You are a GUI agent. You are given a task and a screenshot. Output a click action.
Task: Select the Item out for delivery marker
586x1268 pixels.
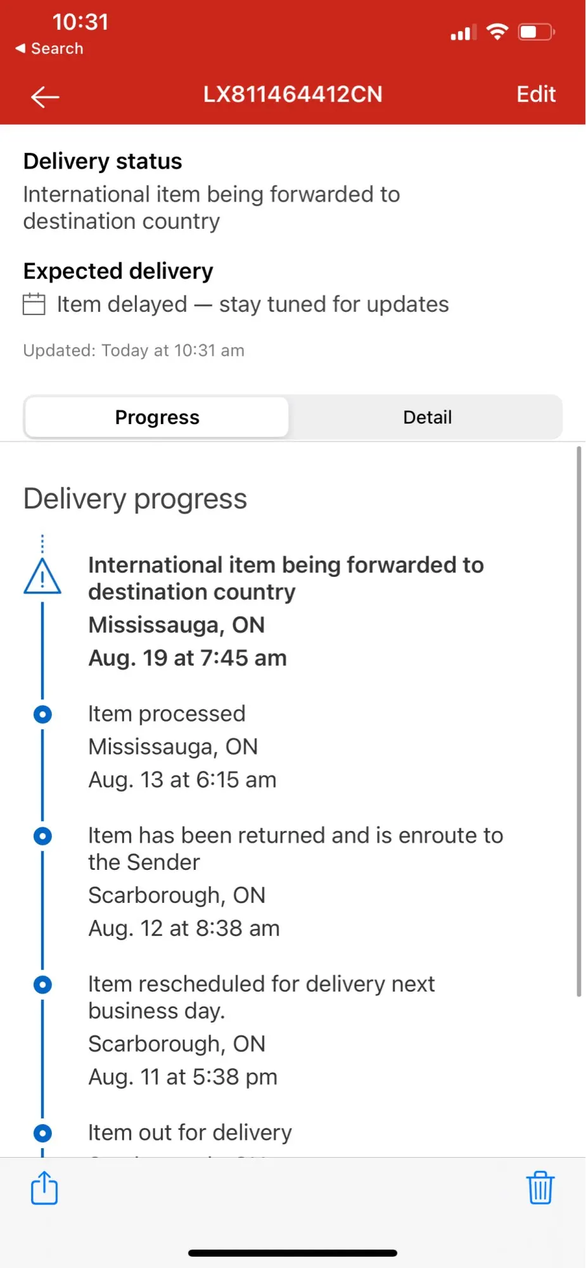42,1133
